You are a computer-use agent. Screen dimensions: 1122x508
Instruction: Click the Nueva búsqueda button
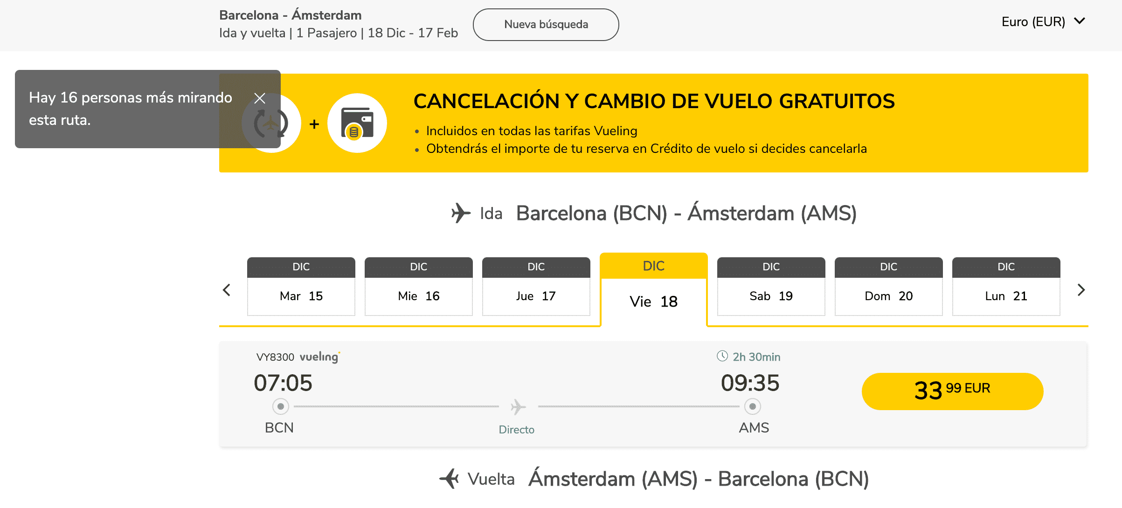coord(546,24)
